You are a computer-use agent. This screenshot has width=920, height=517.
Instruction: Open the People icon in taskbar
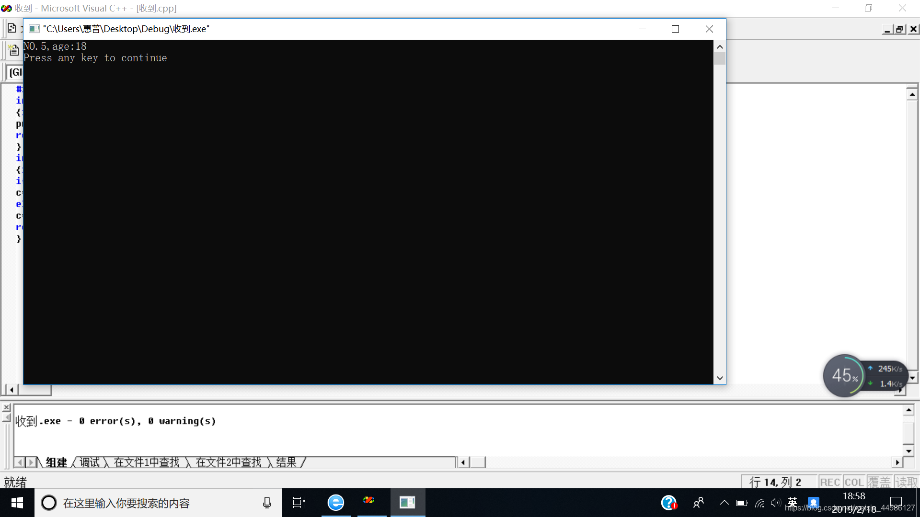(x=699, y=503)
